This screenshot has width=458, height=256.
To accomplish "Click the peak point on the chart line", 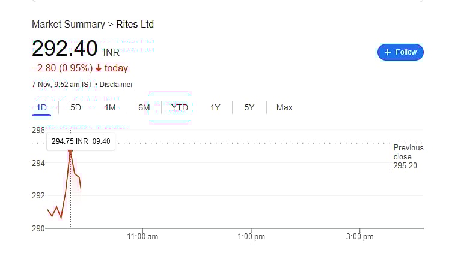I will click(x=70, y=152).
